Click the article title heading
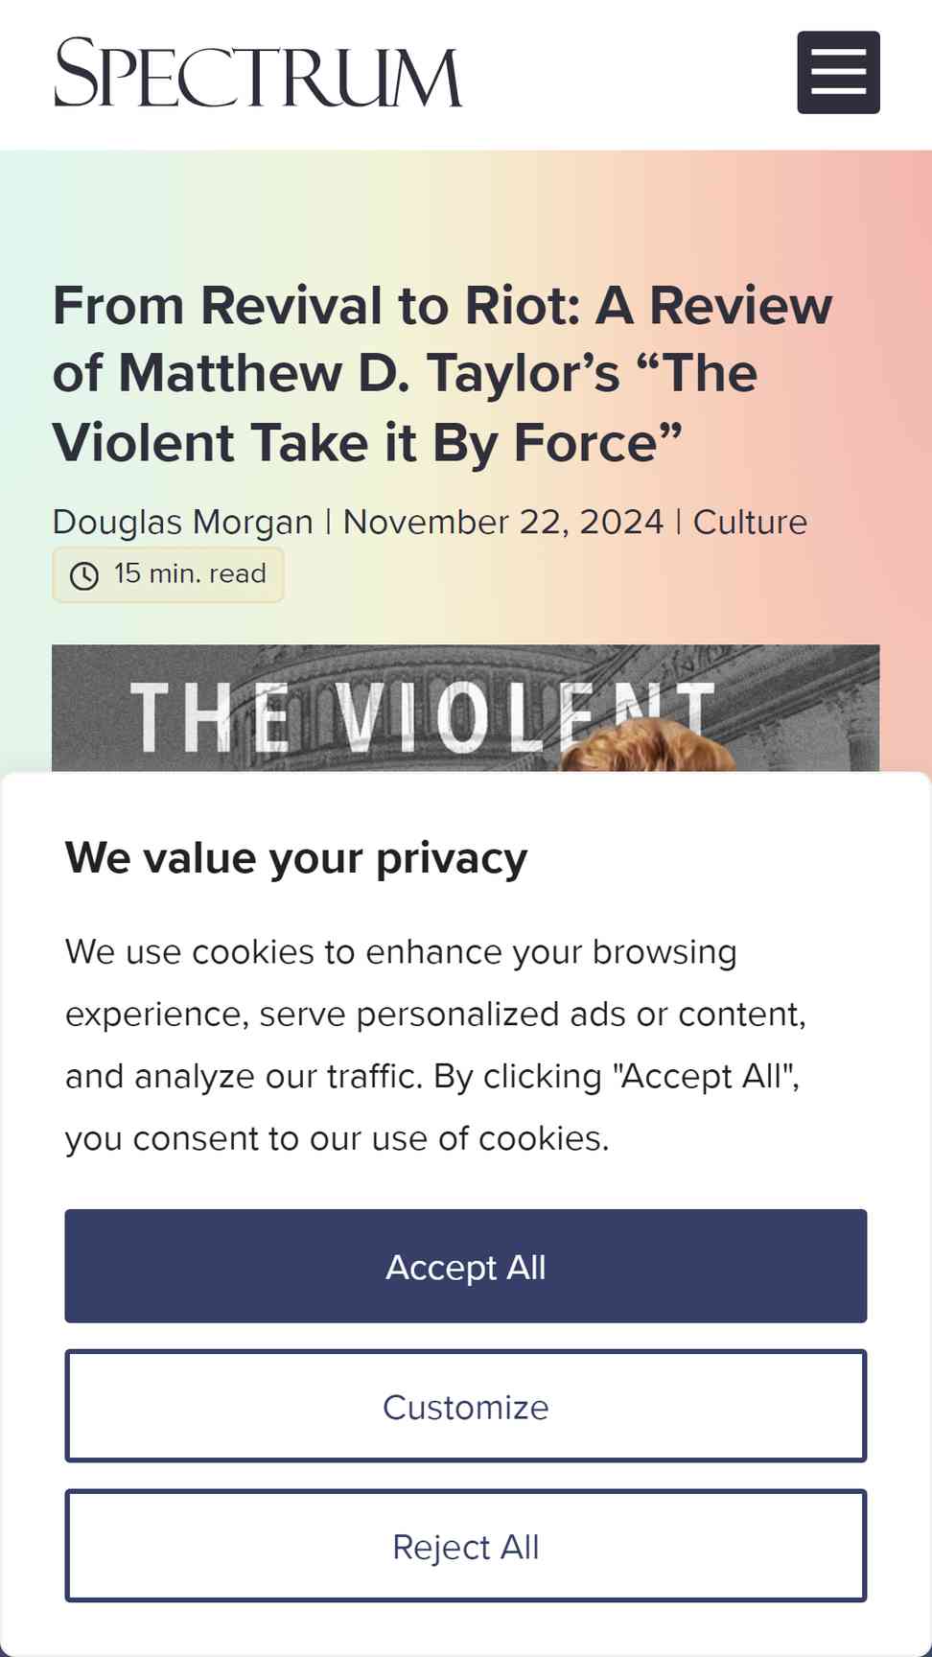 pos(443,374)
